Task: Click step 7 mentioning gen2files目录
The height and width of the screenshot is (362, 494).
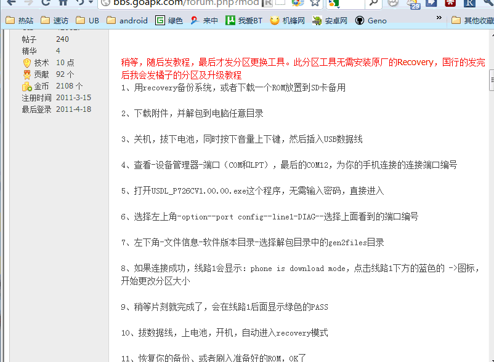Action: click(x=253, y=242)
